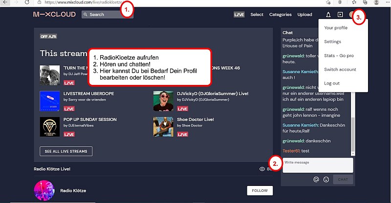The width and height of the screenshot is (391, 203).
Task: Open the notifications bell
Action: [x=328, y=15]
